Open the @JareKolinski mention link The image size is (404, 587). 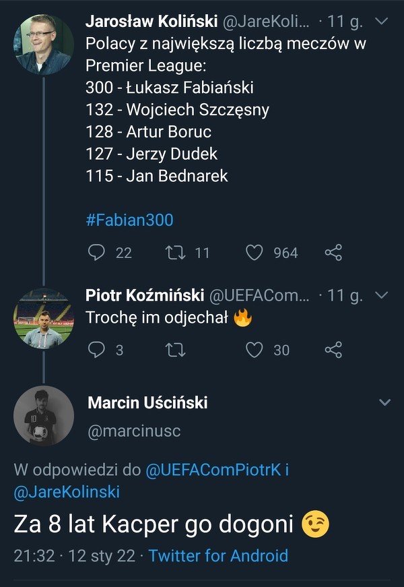click(67, 493)
